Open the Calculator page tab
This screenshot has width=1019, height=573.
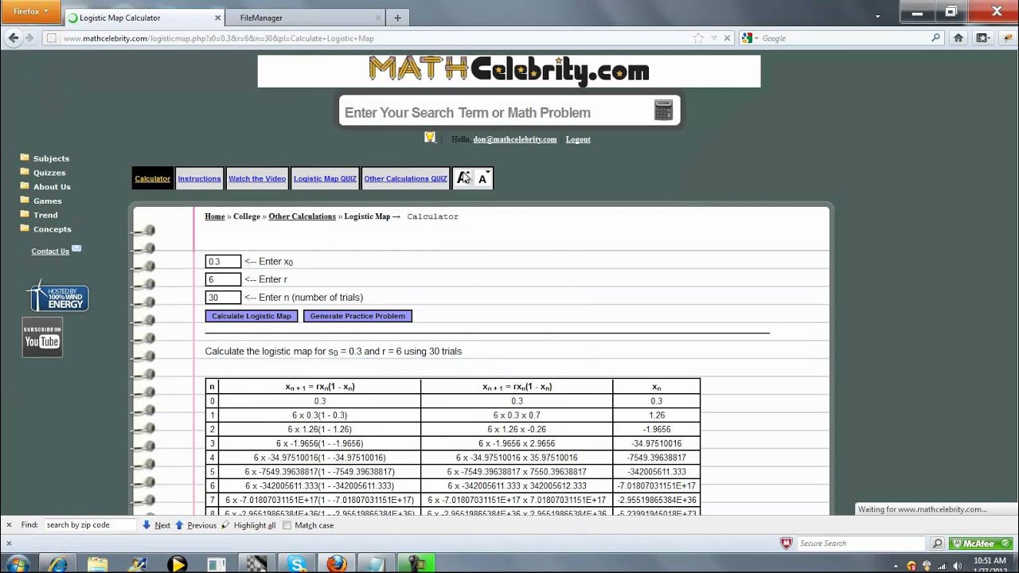tap(152, 178)
